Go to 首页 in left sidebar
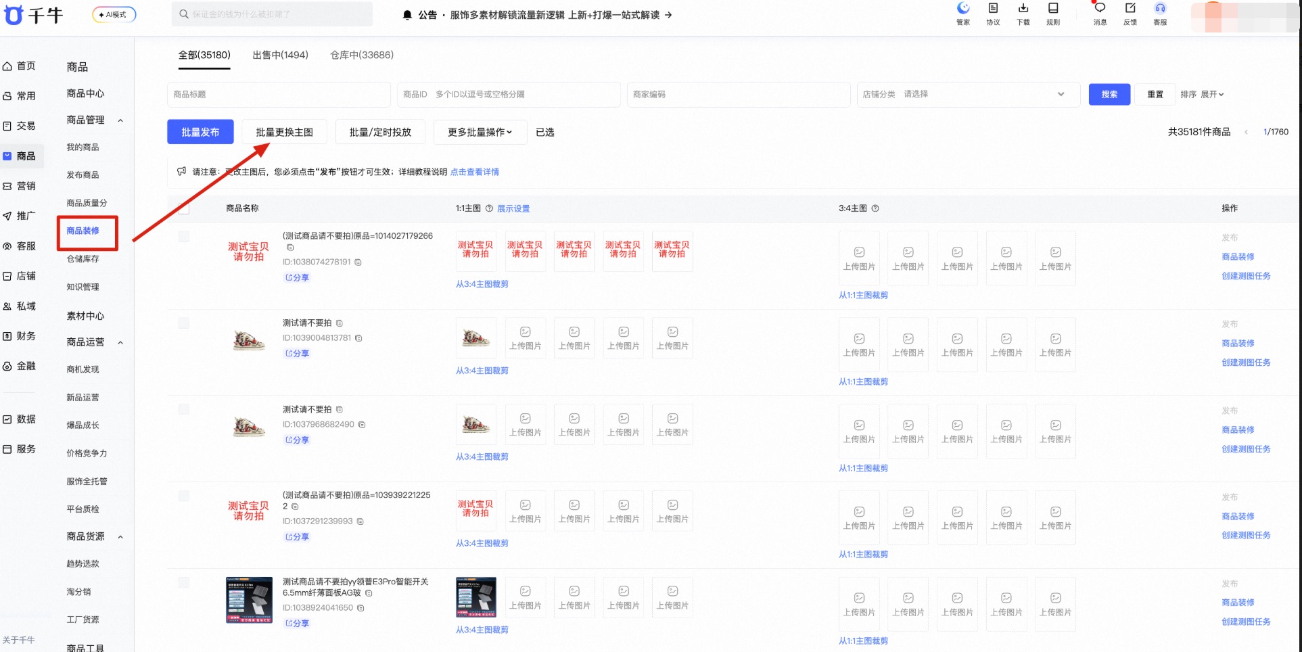 click(20, 66)
